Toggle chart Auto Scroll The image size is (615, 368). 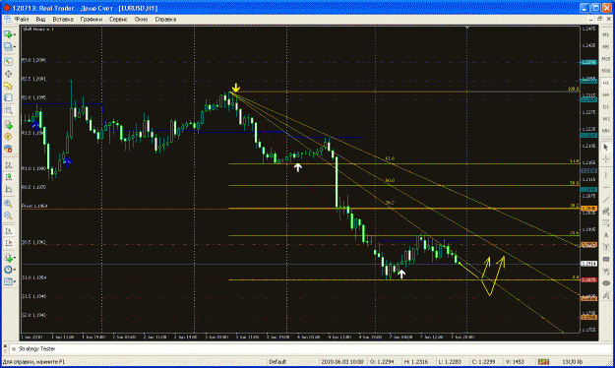(x=8, y=230)
